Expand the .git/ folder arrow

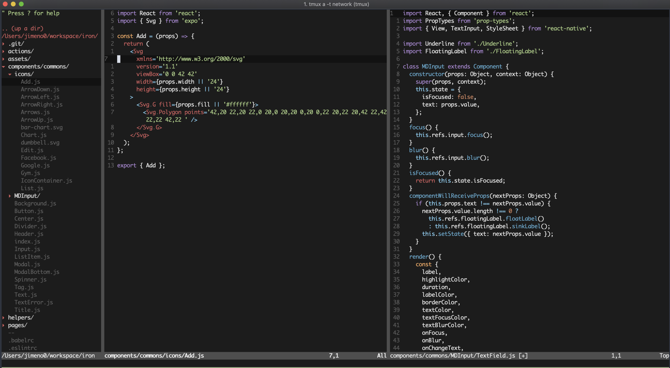click(4, 44)
